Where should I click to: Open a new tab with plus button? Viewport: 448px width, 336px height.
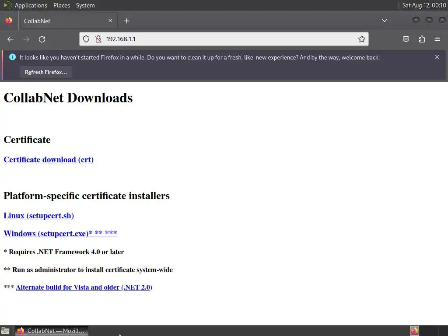(x=126, y=21)
